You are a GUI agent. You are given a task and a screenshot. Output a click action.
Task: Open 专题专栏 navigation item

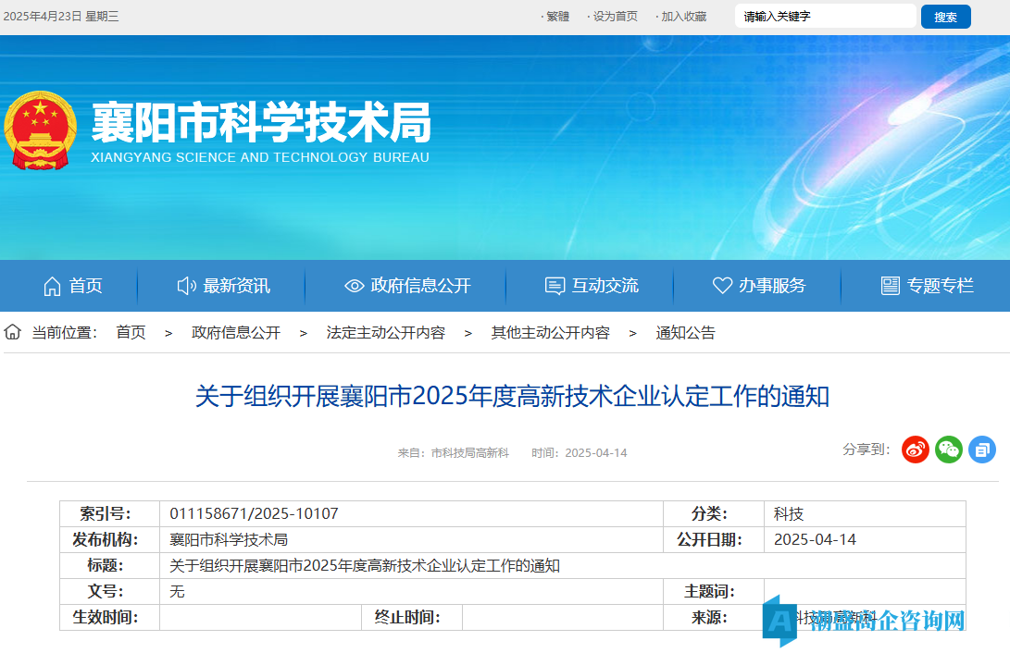(928, 286)
